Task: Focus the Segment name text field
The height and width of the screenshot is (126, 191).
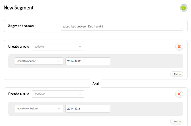Action: pyautogui.click(x=122, y=26)
